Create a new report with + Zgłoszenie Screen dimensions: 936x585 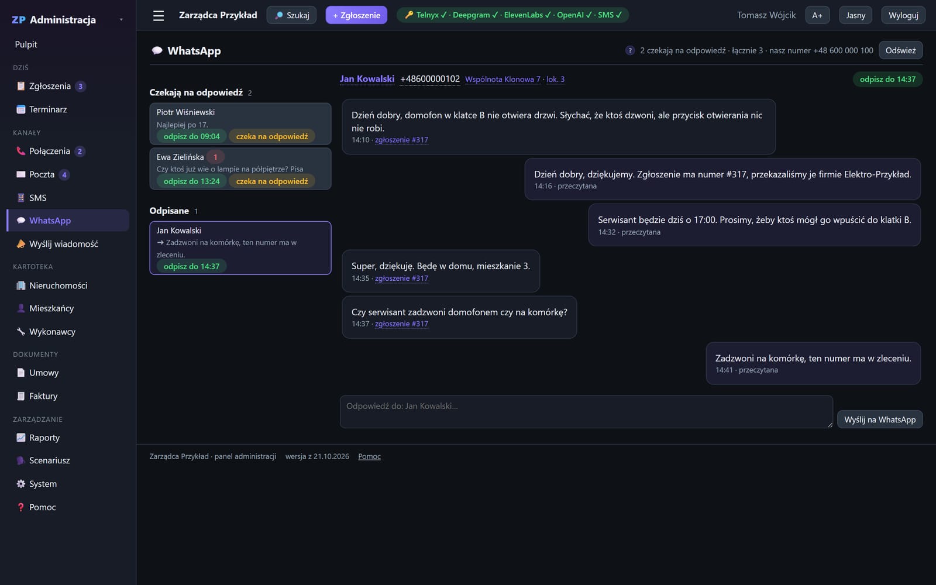pyautogui.click(x=356, y=15)
